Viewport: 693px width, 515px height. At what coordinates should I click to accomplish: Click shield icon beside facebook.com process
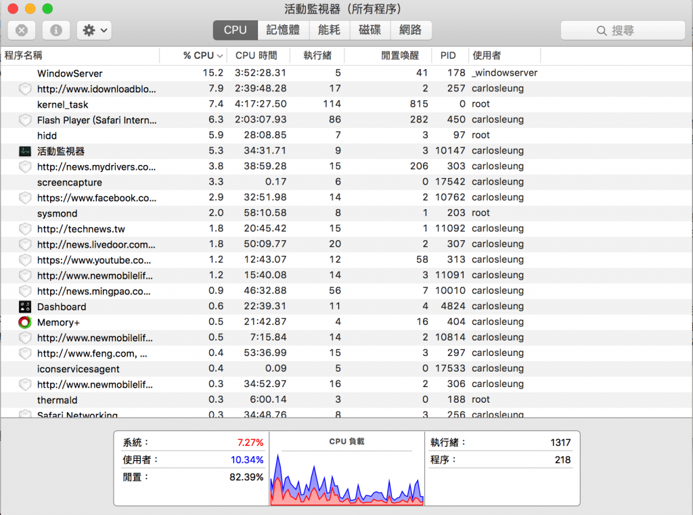[25, 198]
